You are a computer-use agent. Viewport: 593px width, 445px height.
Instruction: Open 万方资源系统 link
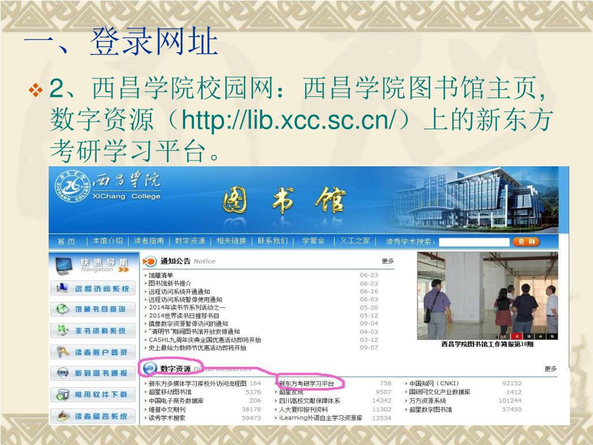click(428, 400)
